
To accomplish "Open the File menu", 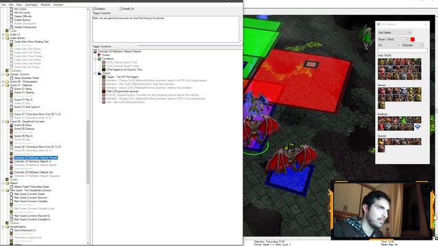I will point(3,5).
